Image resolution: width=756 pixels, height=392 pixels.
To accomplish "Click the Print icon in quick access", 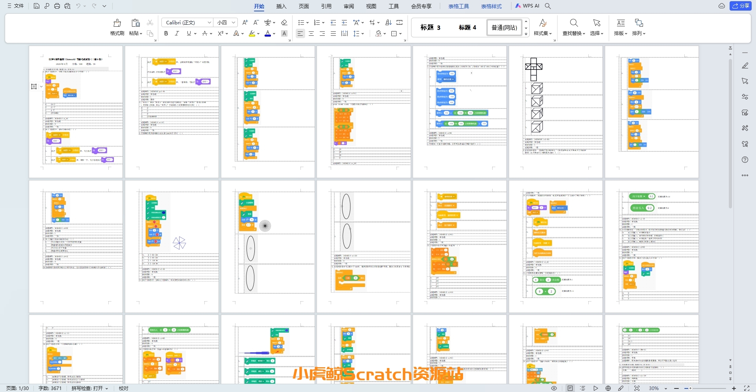I will (x=57, y=6).
